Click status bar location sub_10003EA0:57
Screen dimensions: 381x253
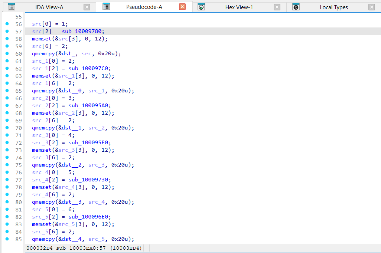(81, 248)
